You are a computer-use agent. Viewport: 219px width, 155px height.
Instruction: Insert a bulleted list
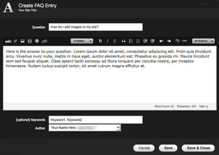[x=131, y=41]
